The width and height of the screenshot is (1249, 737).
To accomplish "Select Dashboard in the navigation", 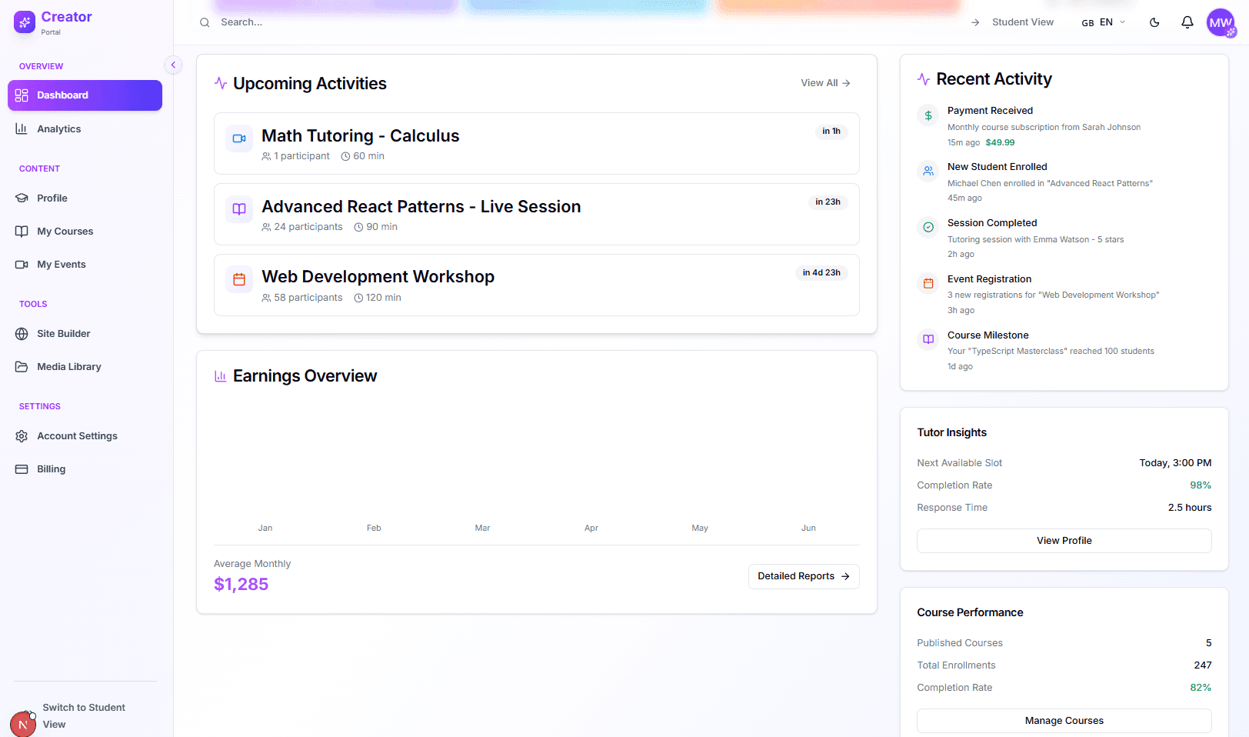I will [62, 95].
